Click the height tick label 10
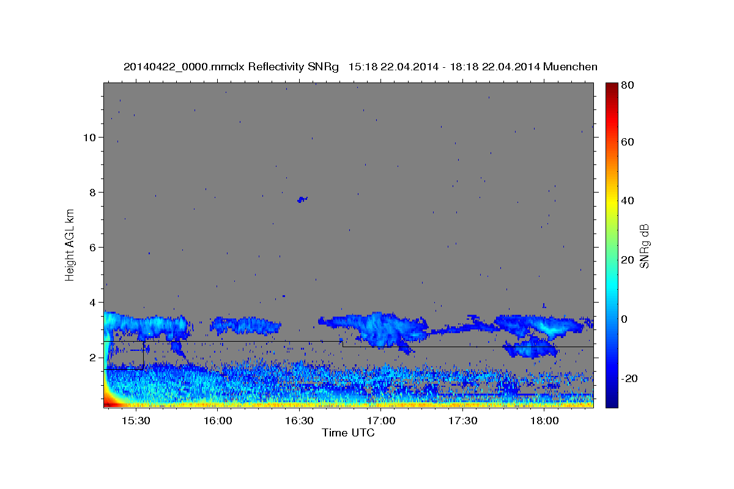Image resolution: width=734 pixels, height=489 pixels. point(89,137)
